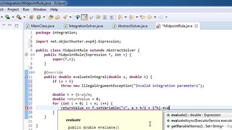Click the 'package integration;' line

(x=57, y=32)
